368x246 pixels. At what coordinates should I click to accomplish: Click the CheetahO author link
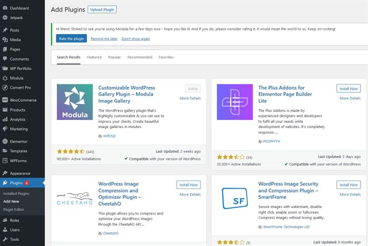(111, 233)
